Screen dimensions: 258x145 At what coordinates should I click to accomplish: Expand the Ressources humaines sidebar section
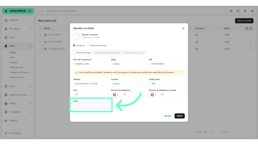(x=18, y=95)
